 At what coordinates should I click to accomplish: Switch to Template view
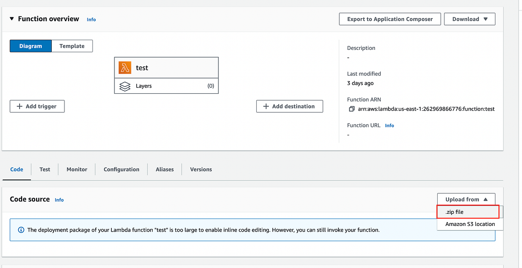[x=72, y=46]
